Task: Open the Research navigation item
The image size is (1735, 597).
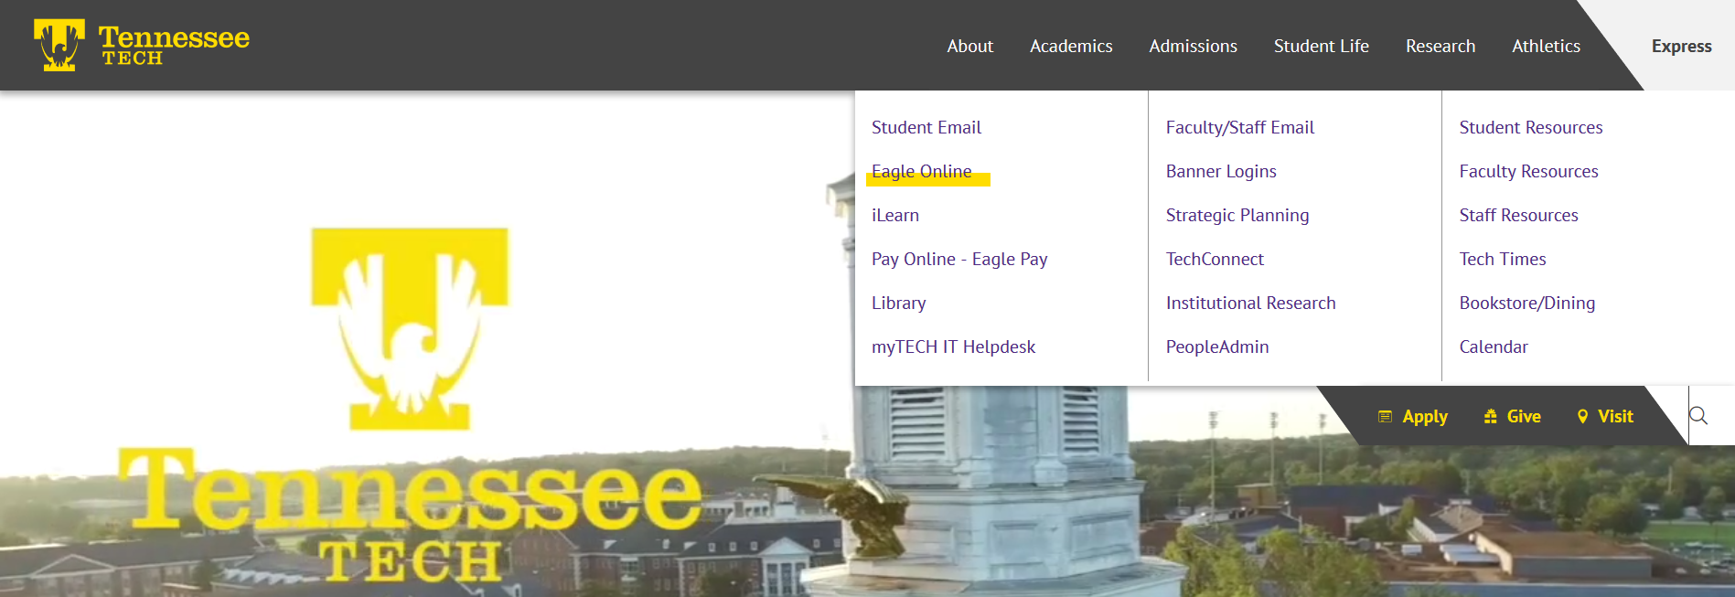Action: 1440,46
